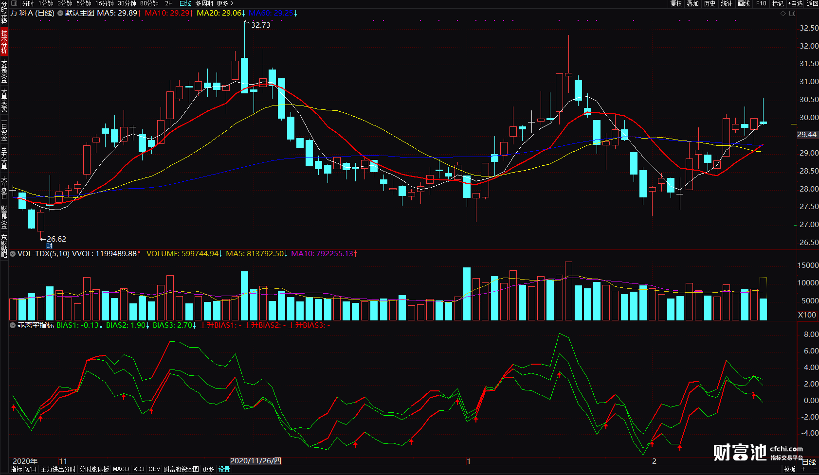
Task: Click the X100 volume scale label
Action: (807, 315)
